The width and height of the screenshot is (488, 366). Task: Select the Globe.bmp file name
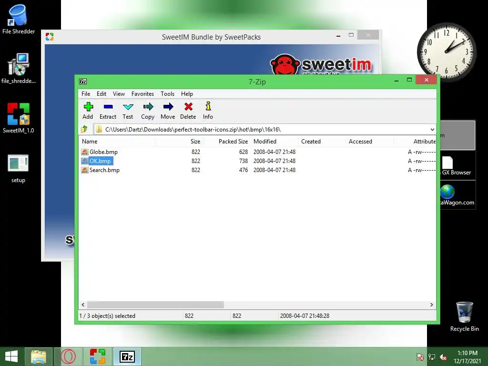pos(103,152)
